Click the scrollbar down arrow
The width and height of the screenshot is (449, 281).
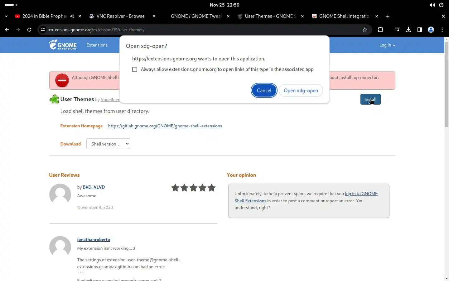pyautogui.click(x=447, y=279)
